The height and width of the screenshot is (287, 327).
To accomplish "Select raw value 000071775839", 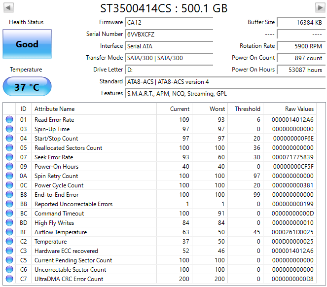I will [292, 157].
